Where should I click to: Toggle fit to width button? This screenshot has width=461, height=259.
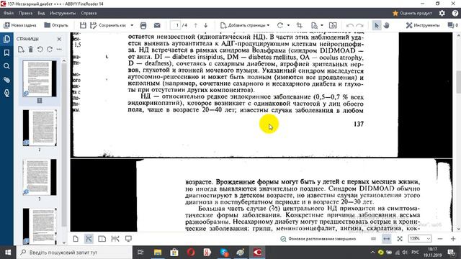click(x=386, y=239)
